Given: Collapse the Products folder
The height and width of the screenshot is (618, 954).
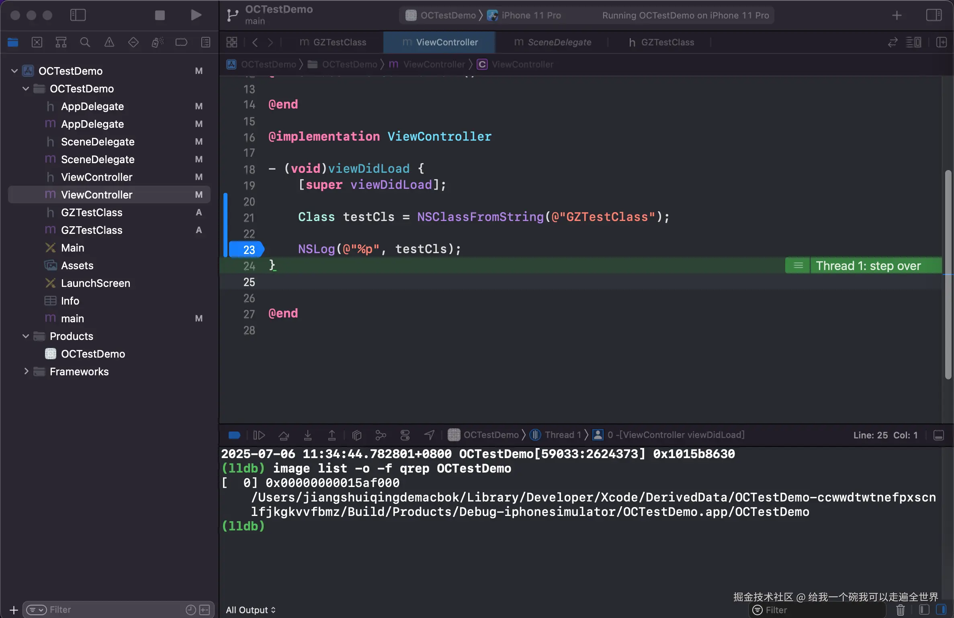Looking at the screenshot, I should pyautogui.click(x=26, y=336).
